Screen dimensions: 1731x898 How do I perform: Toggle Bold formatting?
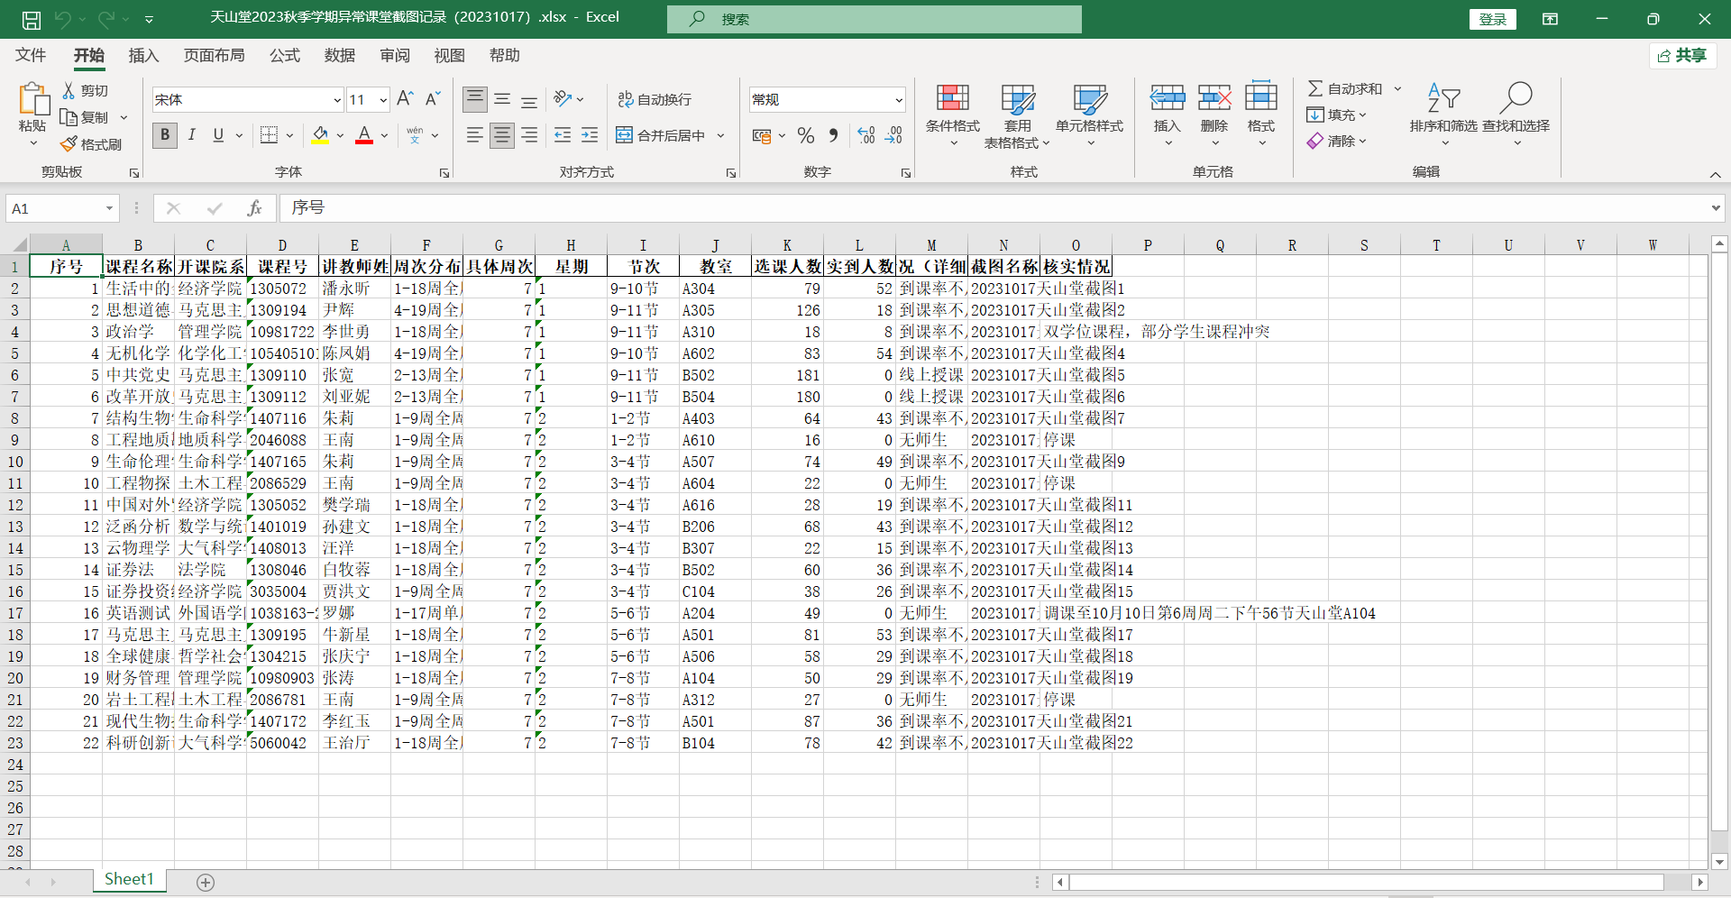pyautogui.click(x=164, y=135)
